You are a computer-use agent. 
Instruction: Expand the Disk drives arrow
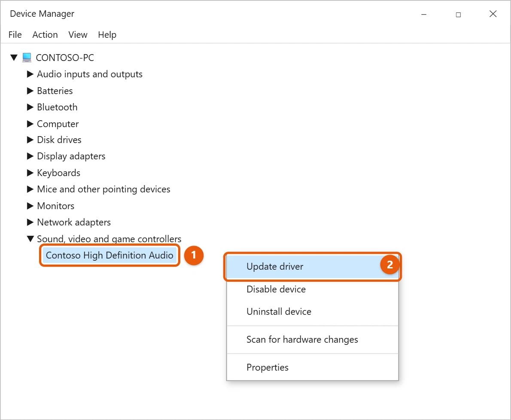30,140
